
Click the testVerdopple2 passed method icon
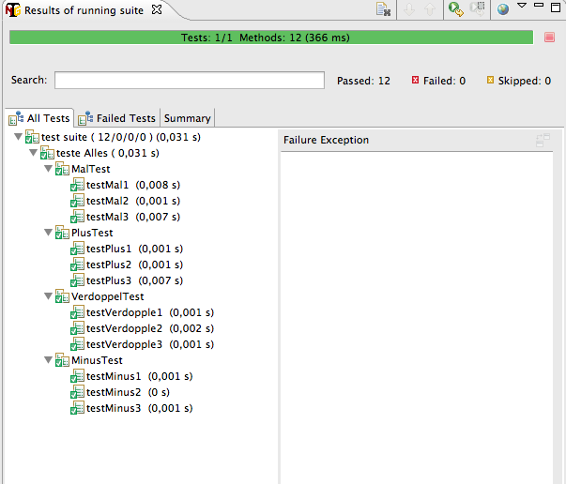point(77,328)
